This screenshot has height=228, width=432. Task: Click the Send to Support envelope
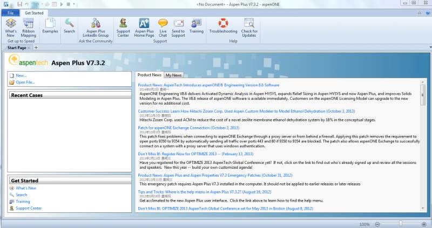(x=178, y=27)
